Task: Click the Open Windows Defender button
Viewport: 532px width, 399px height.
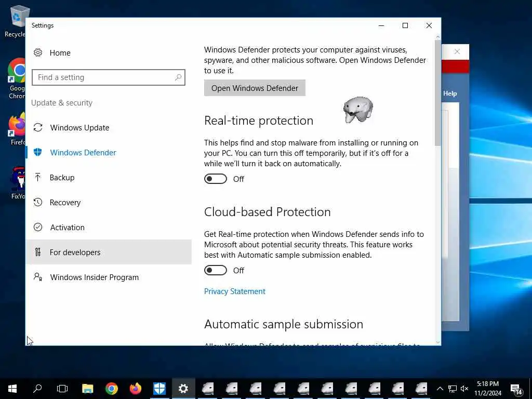Action: pyautogui.click(x=255, y=88)
